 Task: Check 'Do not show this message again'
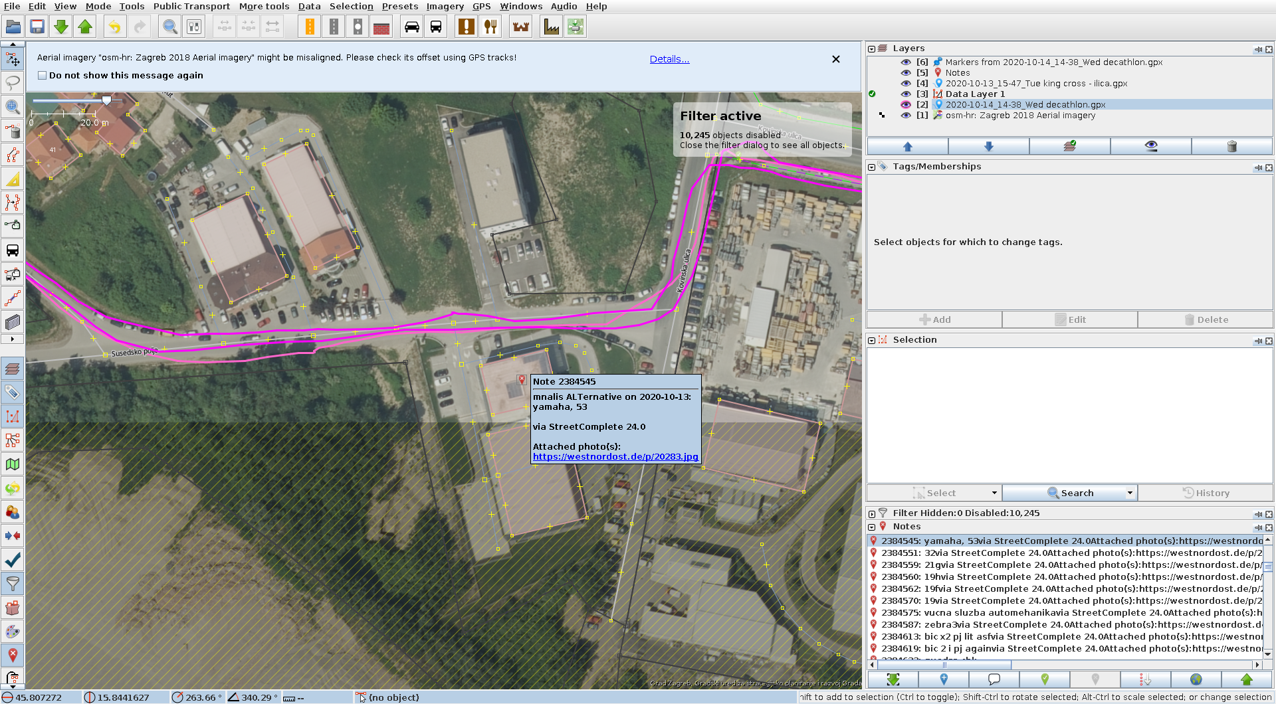(x=43, y=76)
